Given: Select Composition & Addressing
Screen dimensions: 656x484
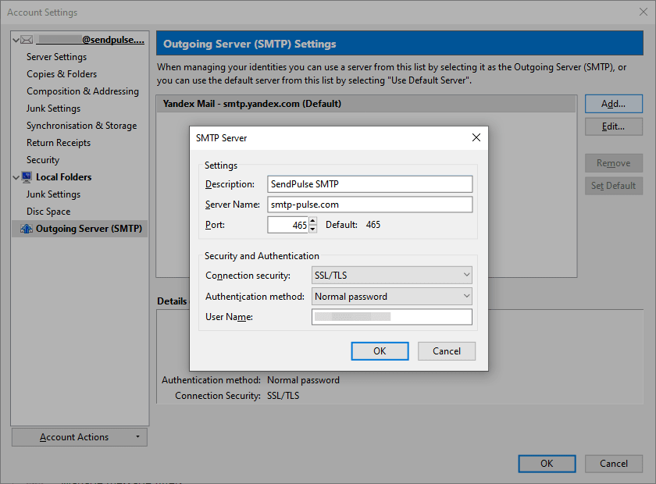Looking at the screenshot, I should pos(83,91).
